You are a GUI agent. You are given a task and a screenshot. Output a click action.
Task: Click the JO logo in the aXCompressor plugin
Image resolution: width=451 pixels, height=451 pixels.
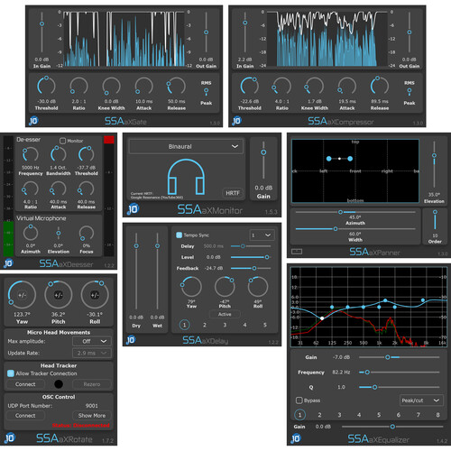[x=236, y=121]
